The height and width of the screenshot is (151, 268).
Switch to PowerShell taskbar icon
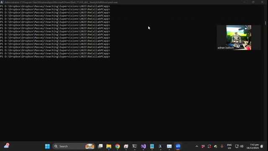tap(160, 146)
